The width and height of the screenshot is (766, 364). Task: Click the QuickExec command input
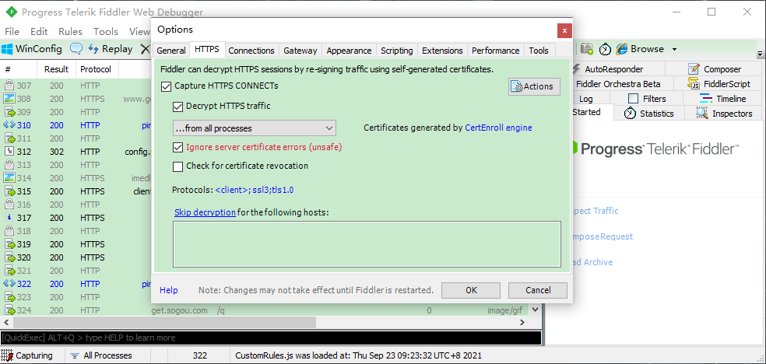coord(271,338)
